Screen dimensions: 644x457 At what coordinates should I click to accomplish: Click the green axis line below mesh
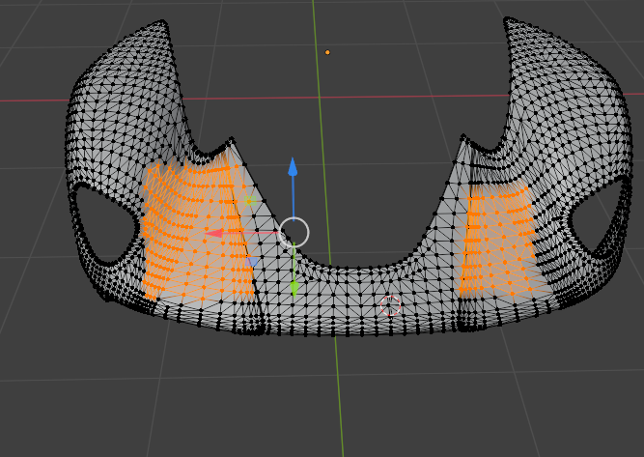click(340, 406)
